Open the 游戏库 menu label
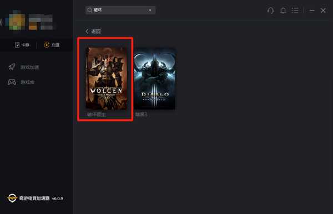This screenshot has height=214, width=333. point(27,82)
